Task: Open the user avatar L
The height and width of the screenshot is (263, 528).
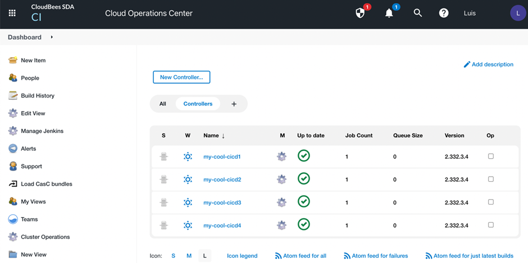Action: 518,13
